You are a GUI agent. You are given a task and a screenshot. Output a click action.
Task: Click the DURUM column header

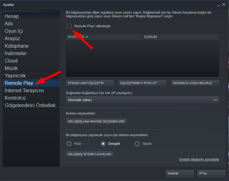coord(181,37)
